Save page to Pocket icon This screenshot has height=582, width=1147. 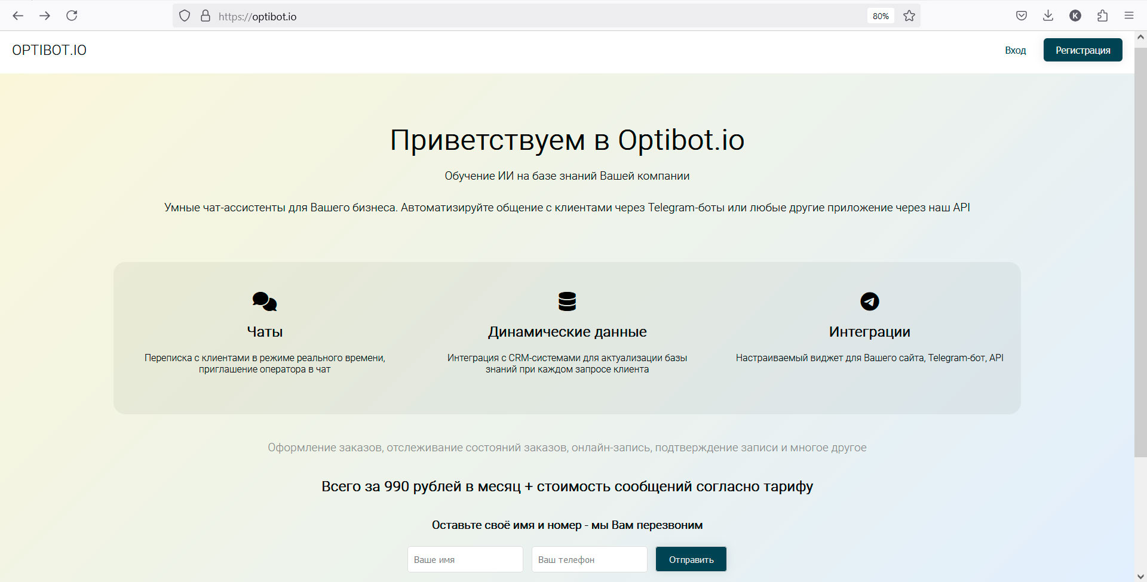point(1022,16)
